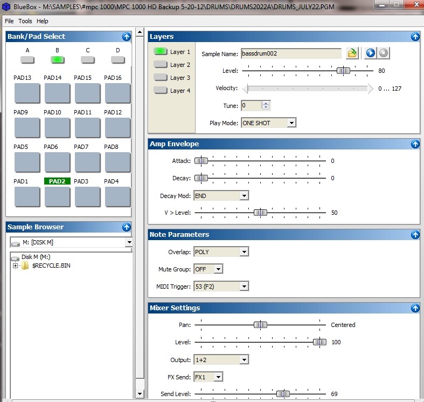The height and width of the screenshot is (402, 424).
Task: Select Layer 3
Action: (161, 77)
